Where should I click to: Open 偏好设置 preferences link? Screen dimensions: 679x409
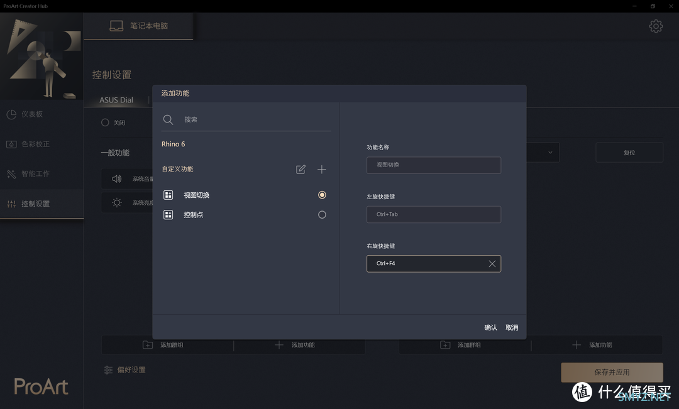click(131, 369)
